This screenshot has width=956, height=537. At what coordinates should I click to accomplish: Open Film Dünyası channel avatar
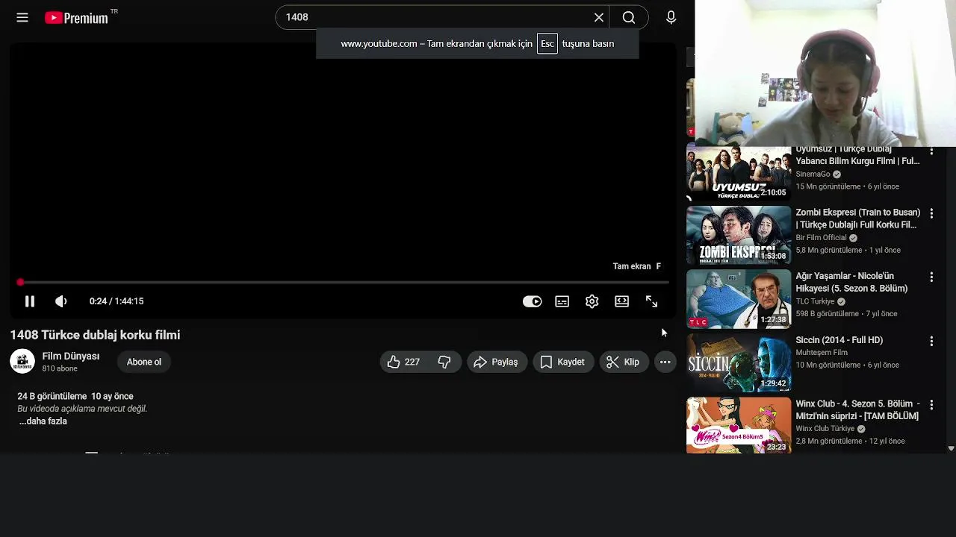[x=22, y=362]
